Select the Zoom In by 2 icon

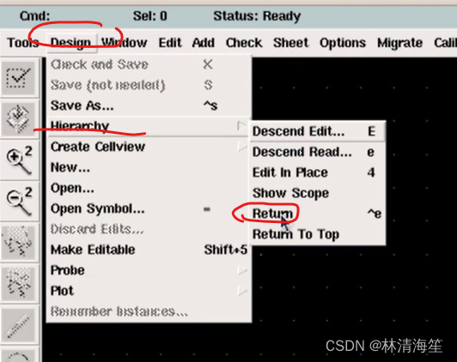point(19,160)
